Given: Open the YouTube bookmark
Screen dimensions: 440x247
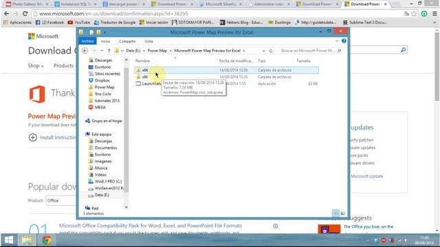Looking at the screenshot, I should (x=79, y=22).
